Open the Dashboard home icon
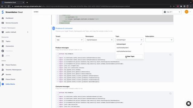Screen dimensions: 193x108 tap(3, 18)
